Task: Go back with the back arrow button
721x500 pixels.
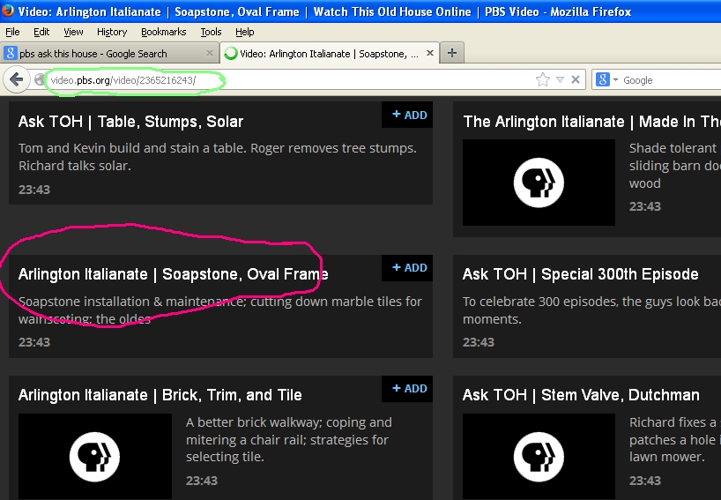Action: pyautogui.click(x=16, y=79)
